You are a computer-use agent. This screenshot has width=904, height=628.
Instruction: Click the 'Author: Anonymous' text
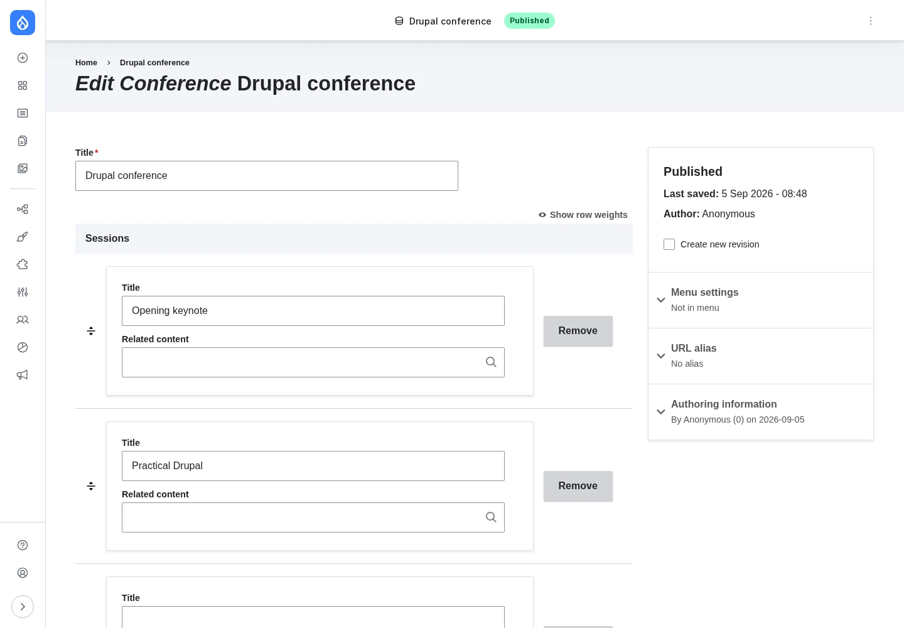pyautogui.click(x=709, y=214)
